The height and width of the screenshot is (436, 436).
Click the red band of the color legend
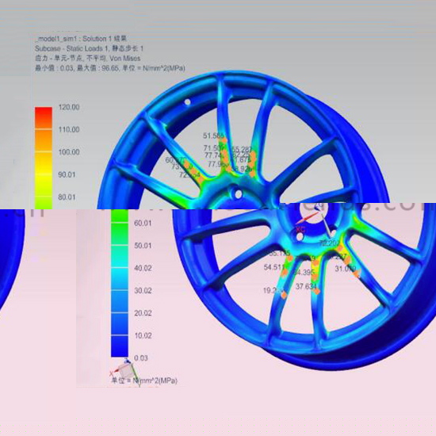pos(44,117)
